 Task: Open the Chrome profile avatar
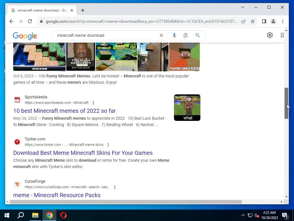pos(273,21)
